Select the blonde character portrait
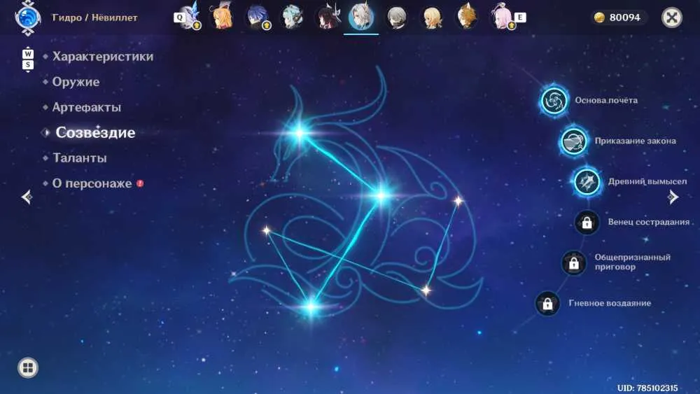This screenshot has width=700, height=394. (432, 18)
